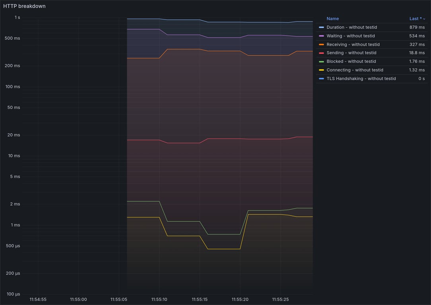Screen dimensions: 431x305
Task: Toggle the Waiting - without testid series
Action: pos(350,36)
